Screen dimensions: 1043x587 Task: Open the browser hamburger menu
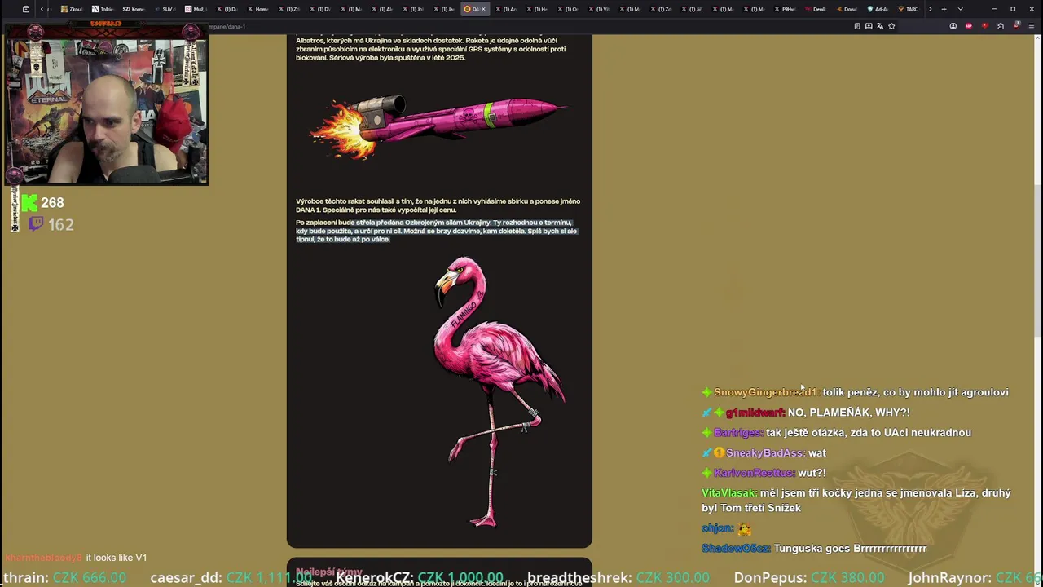tap(1031, 26)
